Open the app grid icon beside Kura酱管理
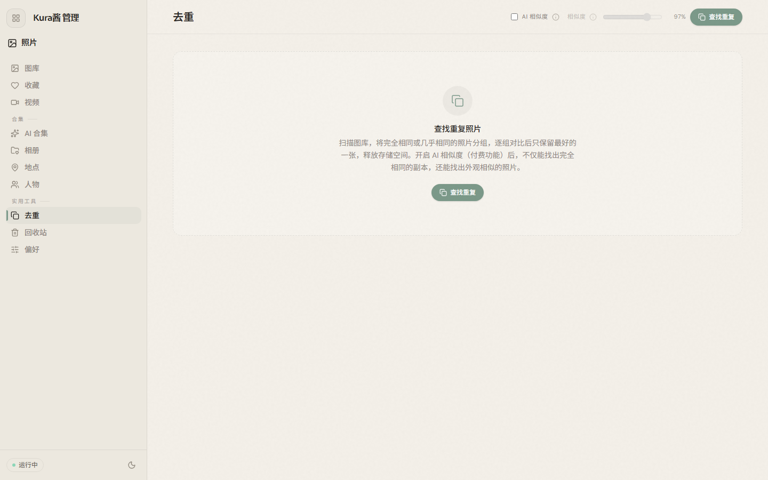768x480 pixels. [16, 18]
